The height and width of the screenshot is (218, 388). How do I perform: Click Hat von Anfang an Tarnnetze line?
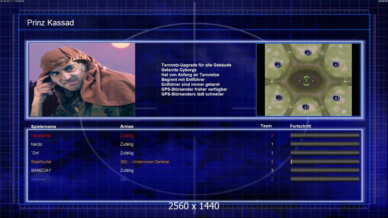coord(190,75)
